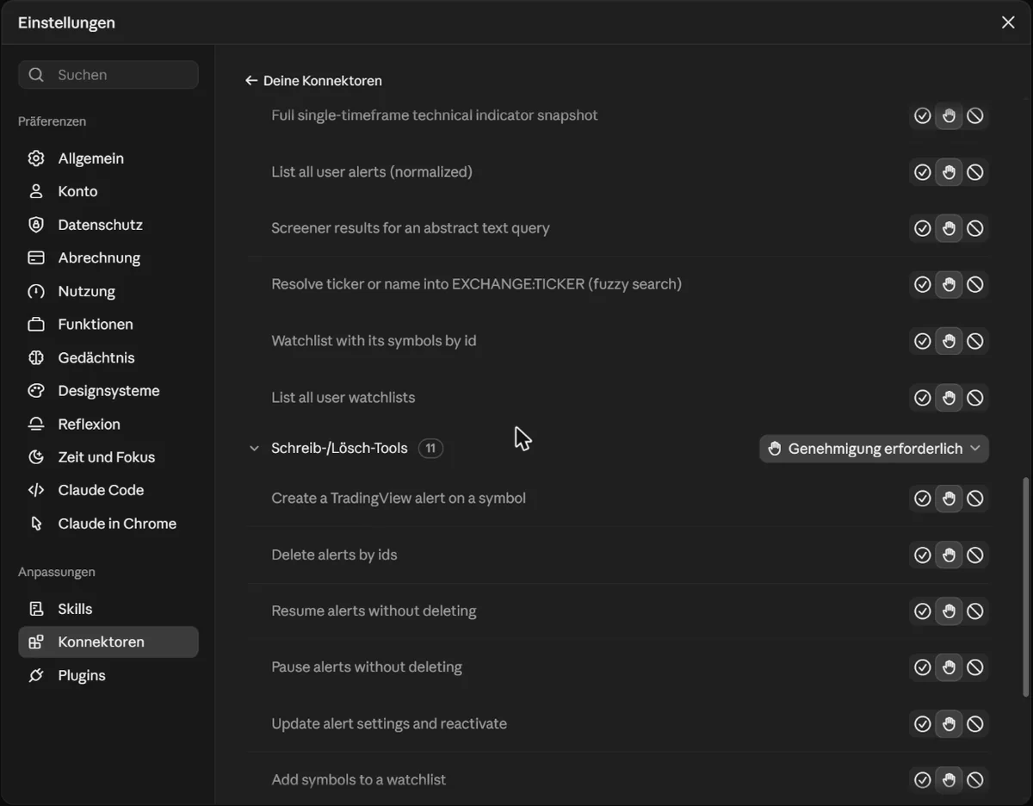Click the Designsysteme palette icon
The width and height of the screenshot is (1033, 806).
[x=36, y=390]
